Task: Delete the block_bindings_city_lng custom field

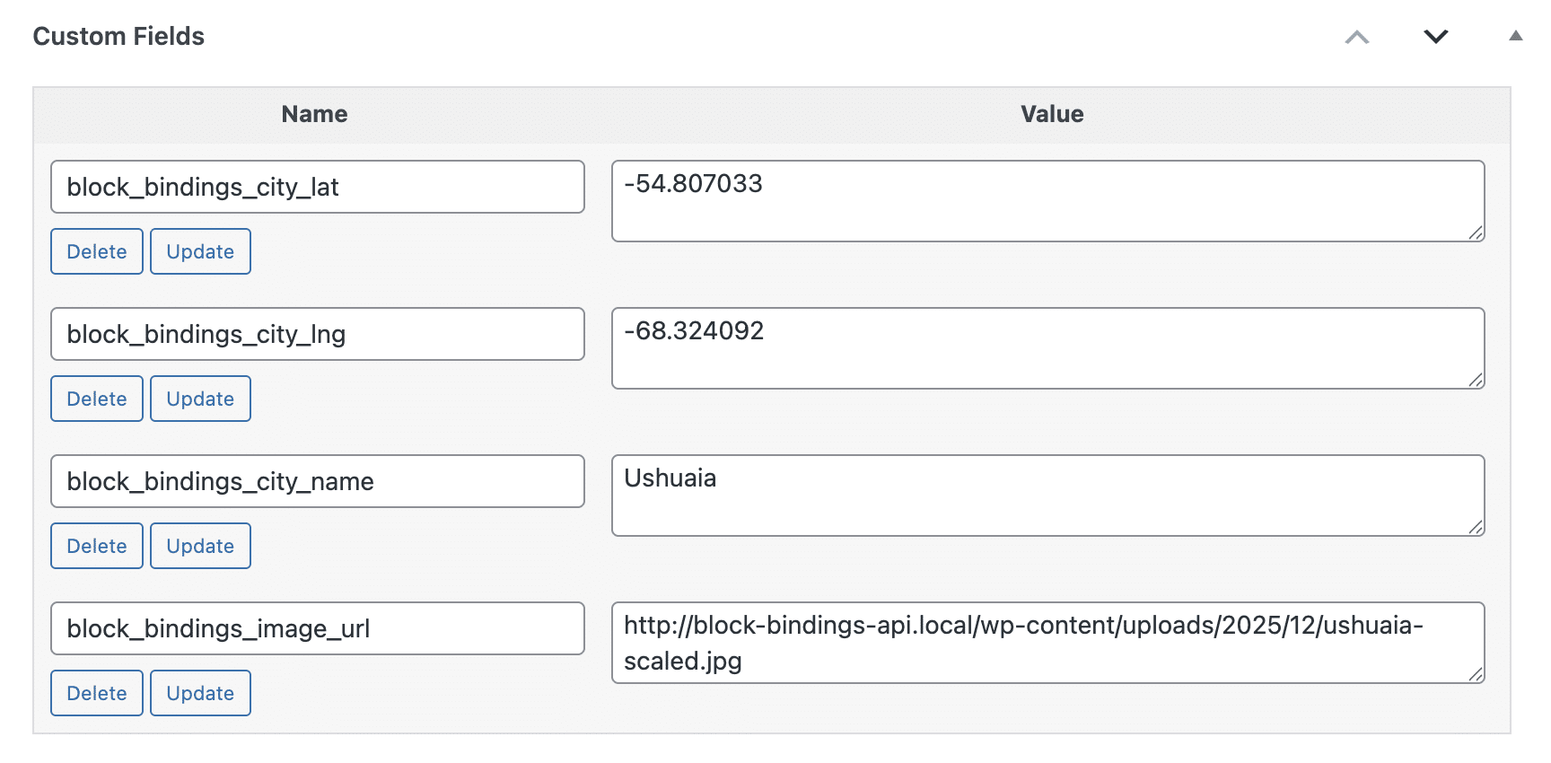Action: pos(96,399)
